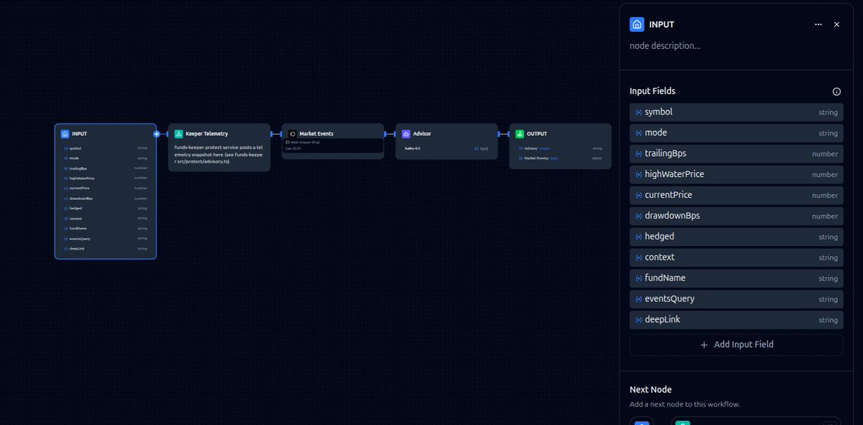Click the string type label of fundName
The height and width of the screenshot is (425, 863).
tap(828, 278)
